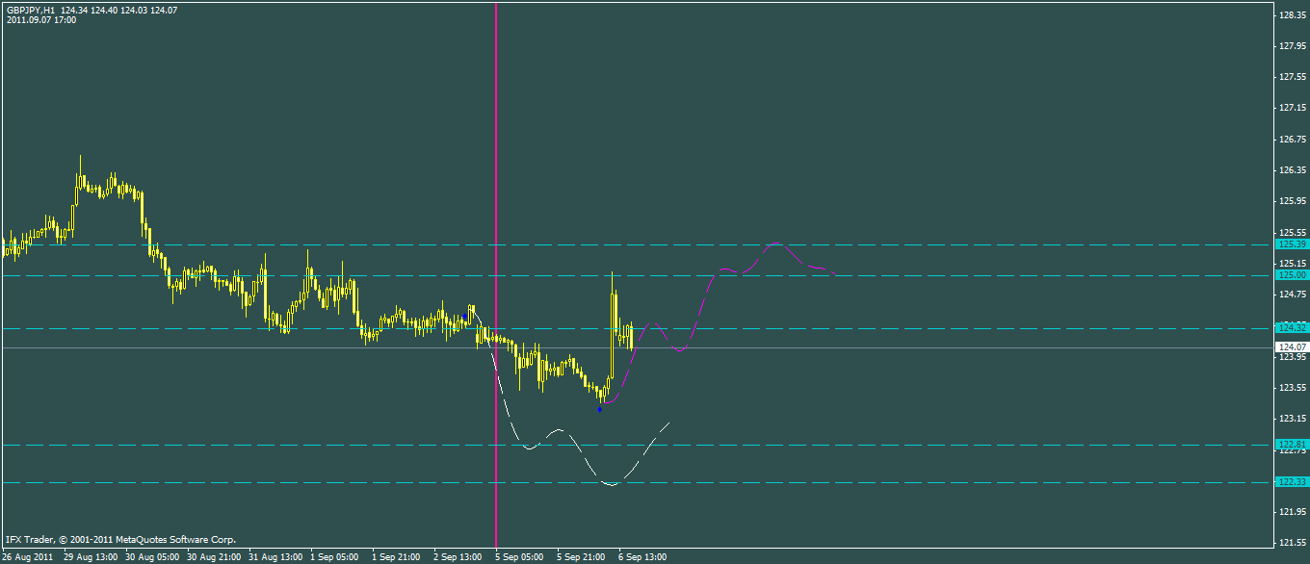Select "6 Sep 13:00" time axis label
The width and height of the screenshot is (1310, 564).
coord(642,557)
